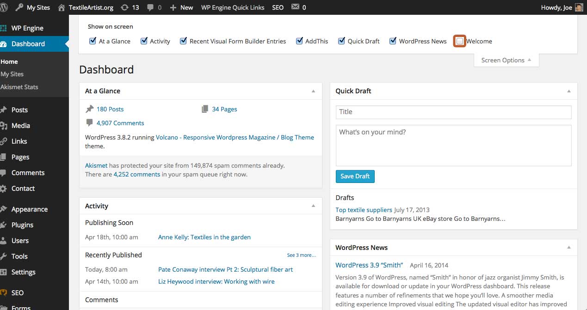
Task: Open WP Engine Quick Links menu
Action: click(x=233, y=7)
